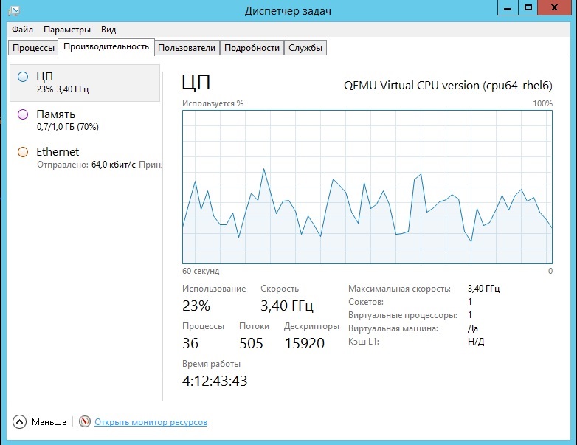Click the Кэш L1 label

[364, 342]
